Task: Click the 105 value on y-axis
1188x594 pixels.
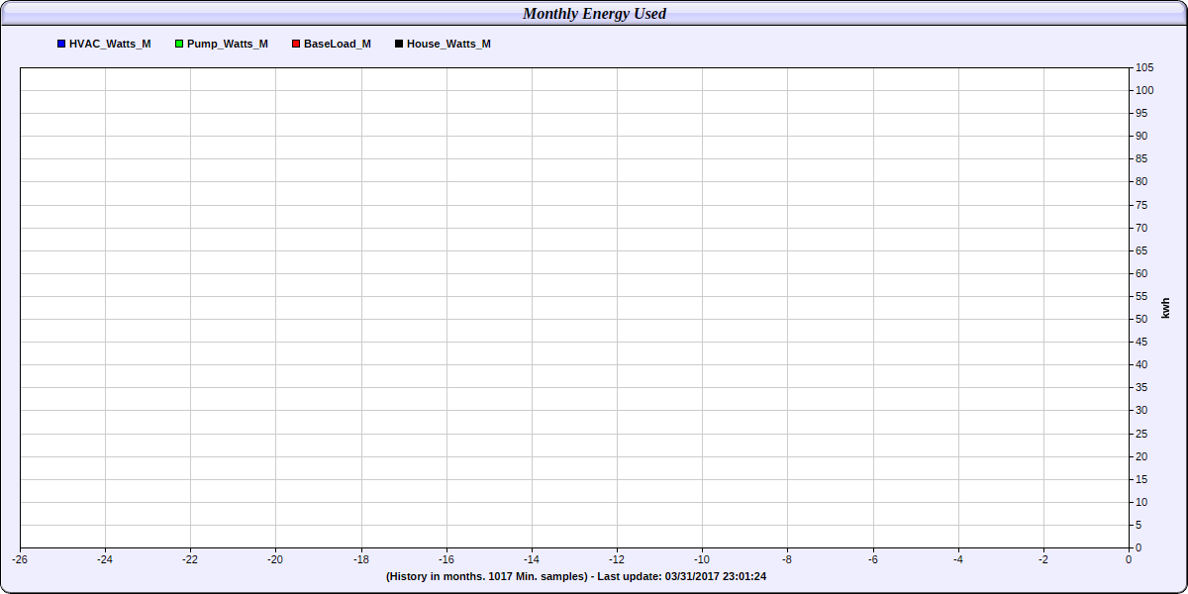Action: 1144,67
